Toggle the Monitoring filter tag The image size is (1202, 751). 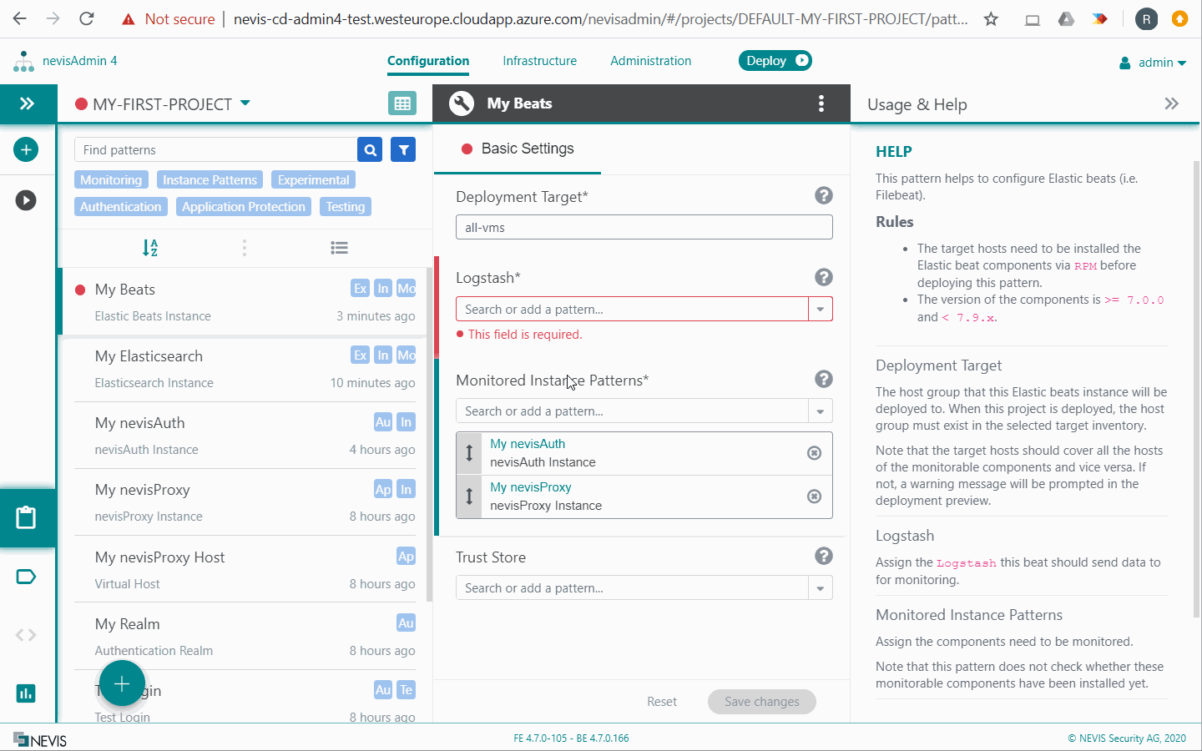point(111,180)
